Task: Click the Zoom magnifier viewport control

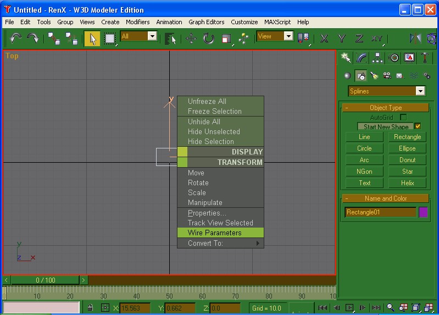Action: pyautogui.click(x=390, y=308)
